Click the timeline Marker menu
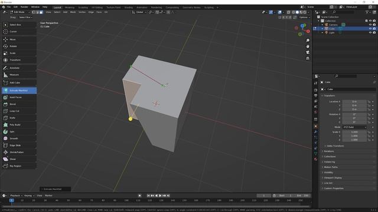 pyautogui.click(x=48, y=196)
